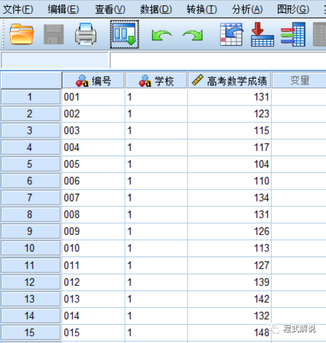
Task: Click the score cell 117 in row 4
Action: coord(229,148)
